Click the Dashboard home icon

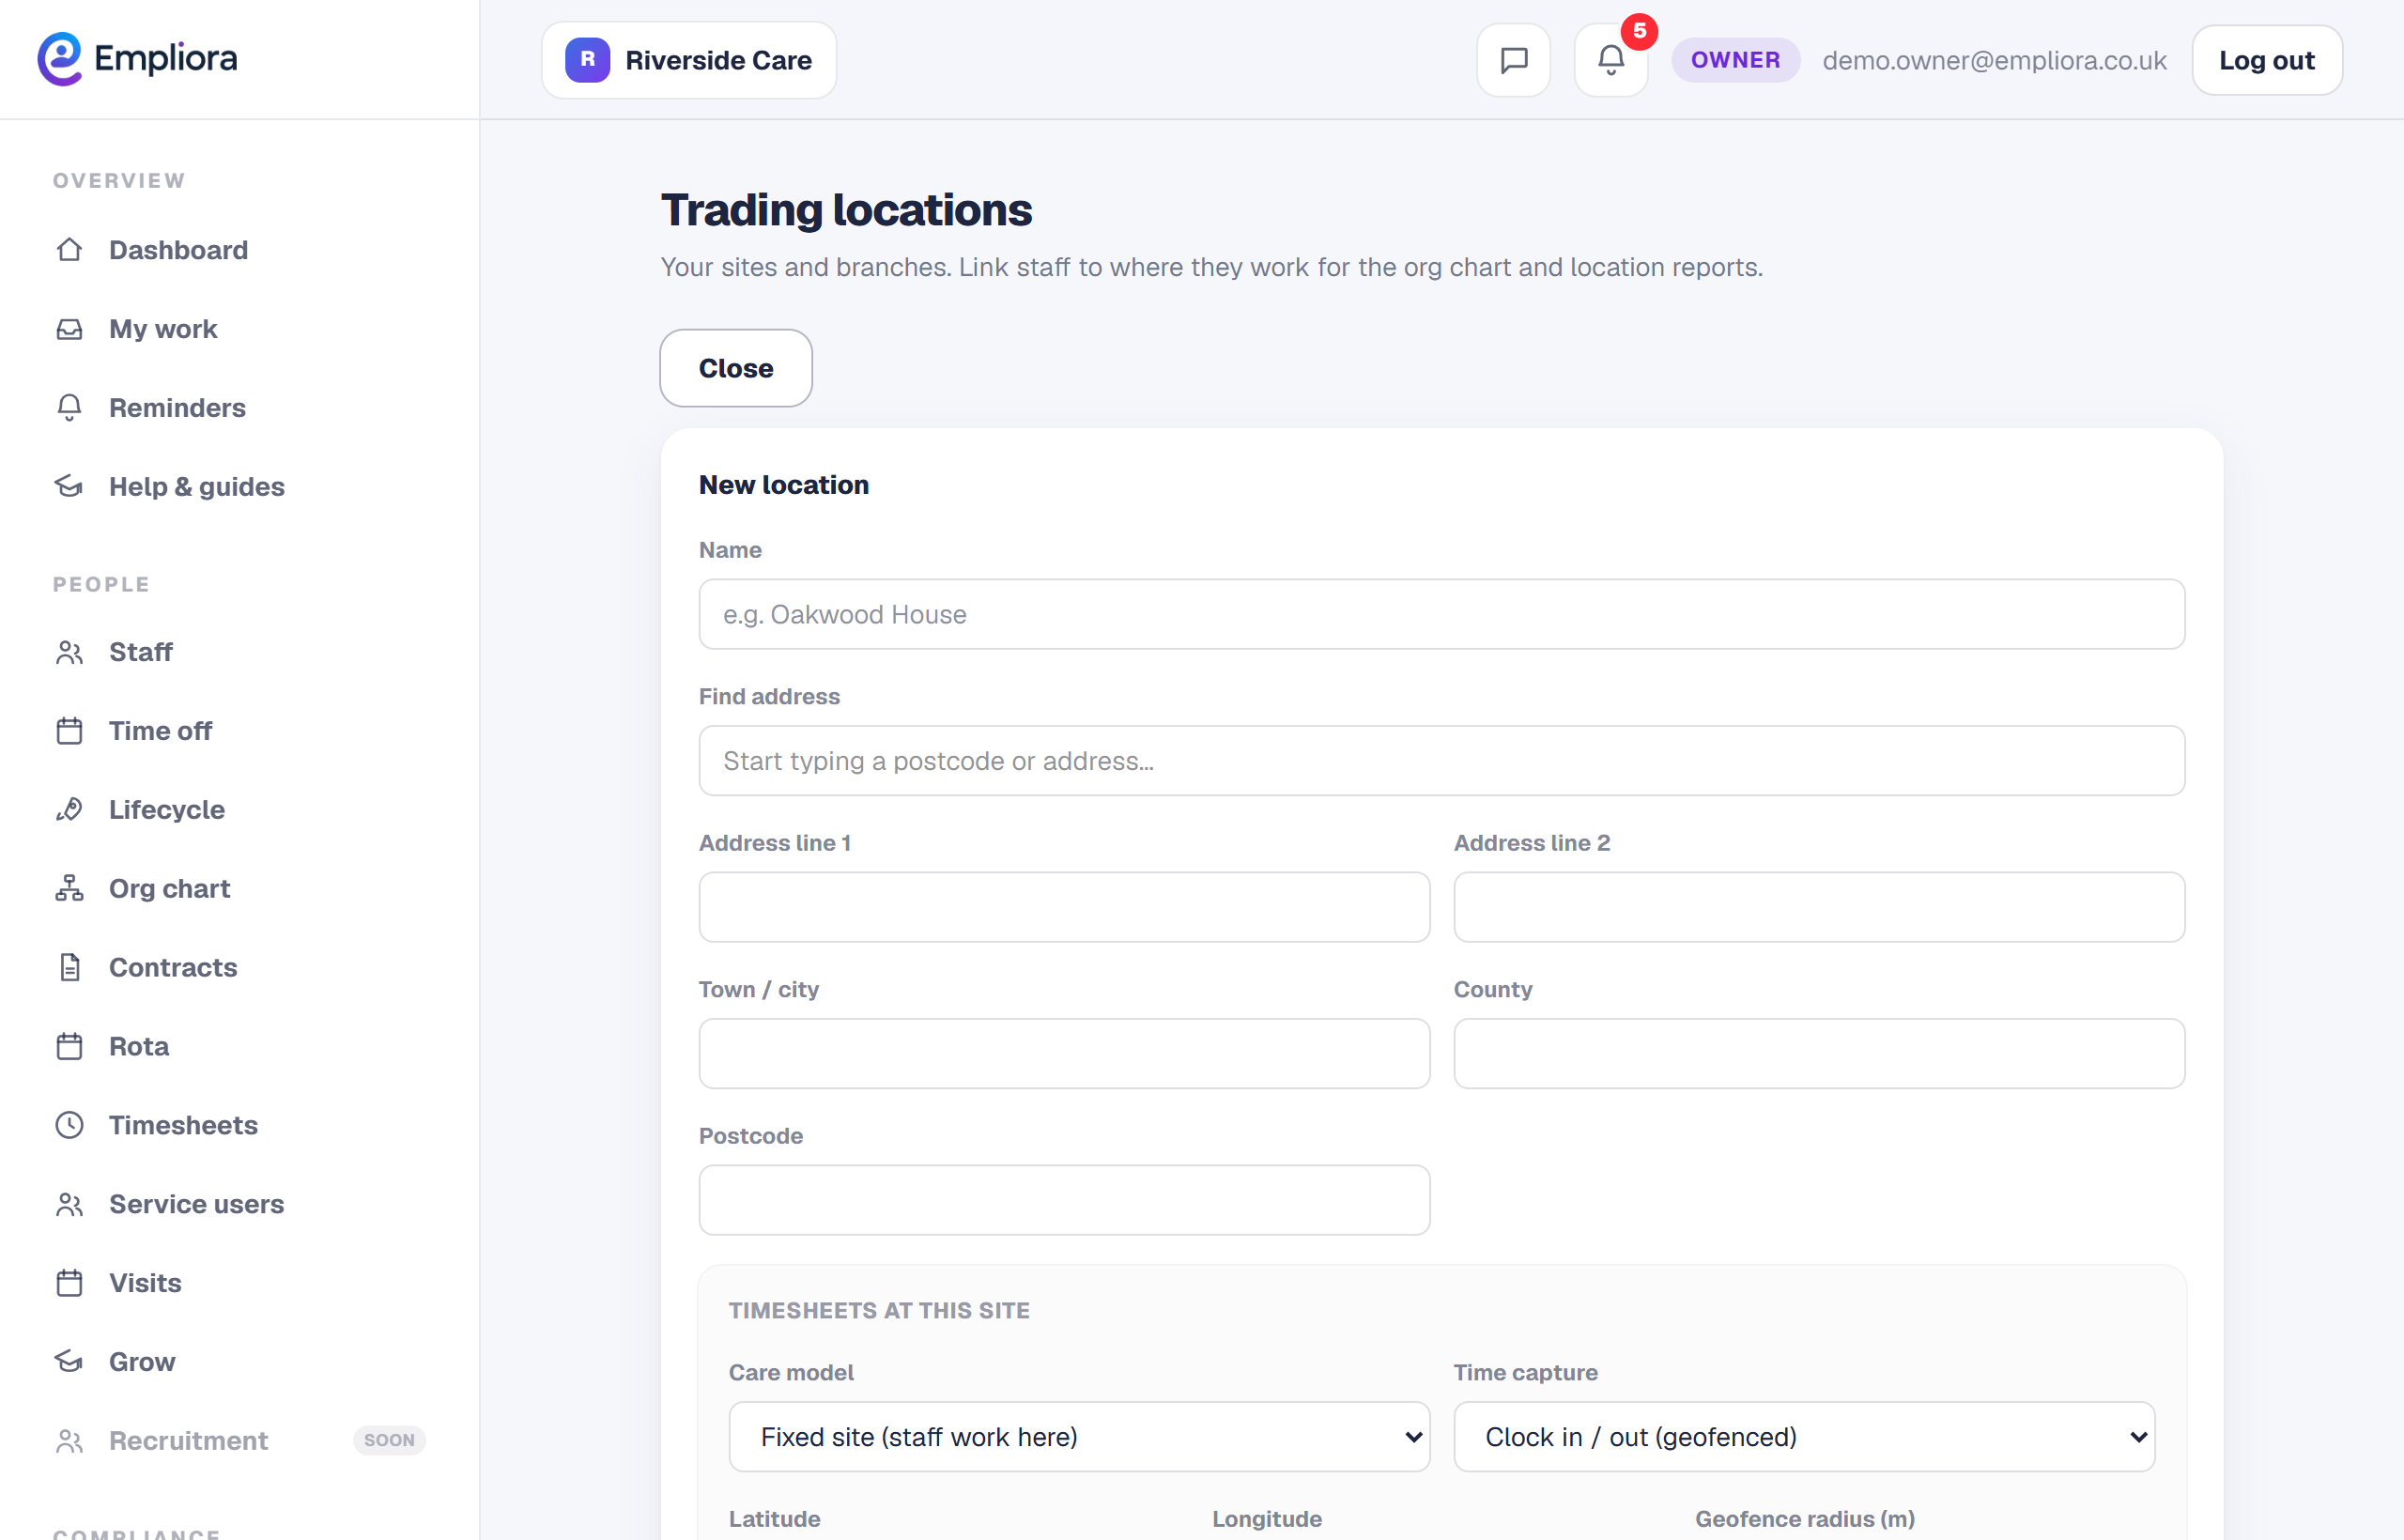click(69, 249)
